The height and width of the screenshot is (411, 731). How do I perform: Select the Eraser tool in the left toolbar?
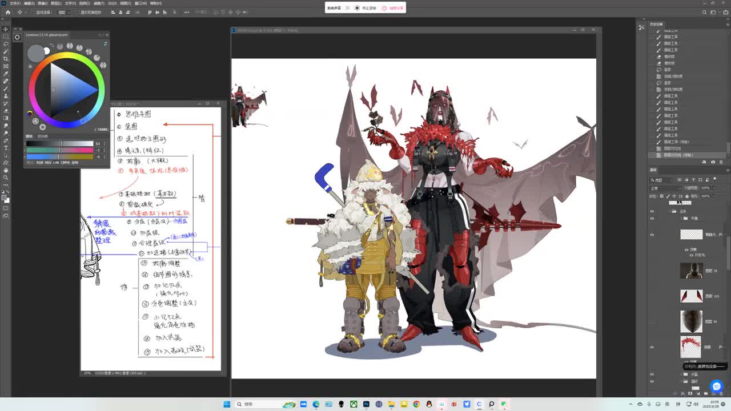click(x=6, y=111)
